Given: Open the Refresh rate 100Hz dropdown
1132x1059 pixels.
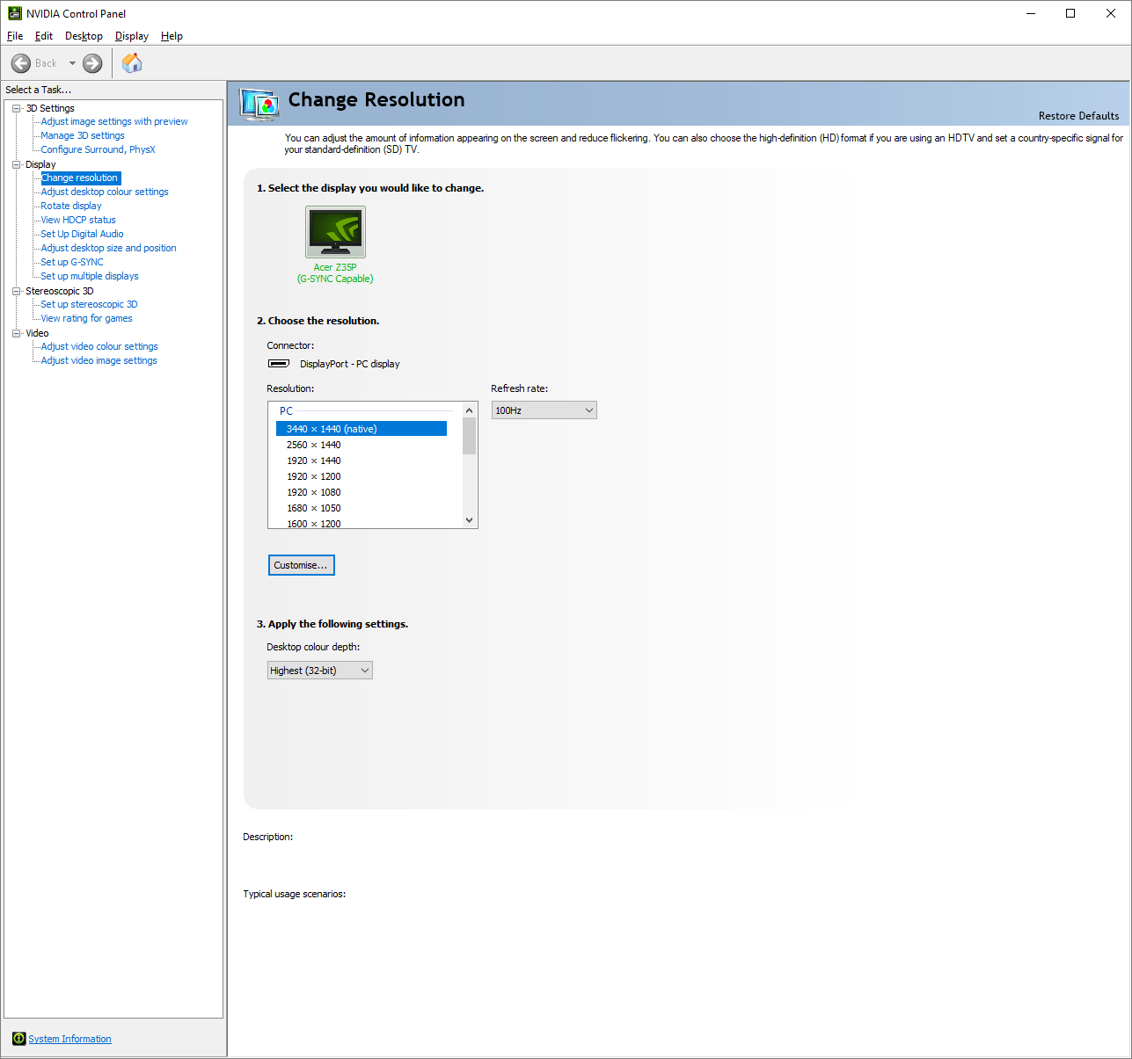Looking at the screenshot, I should pos(544,410).
